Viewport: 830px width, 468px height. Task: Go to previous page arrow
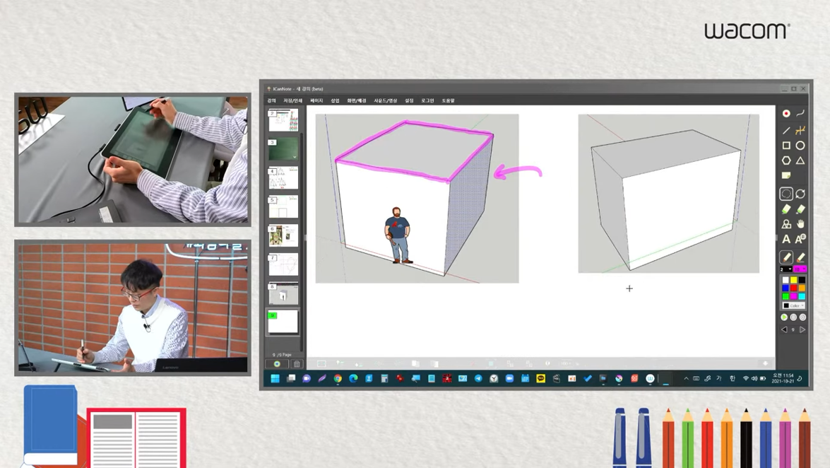784,329
